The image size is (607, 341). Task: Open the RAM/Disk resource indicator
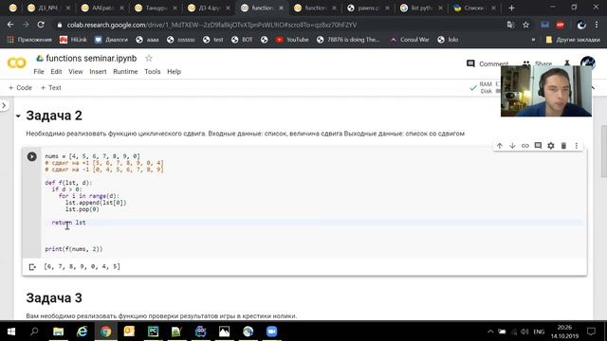click(485, 88)
